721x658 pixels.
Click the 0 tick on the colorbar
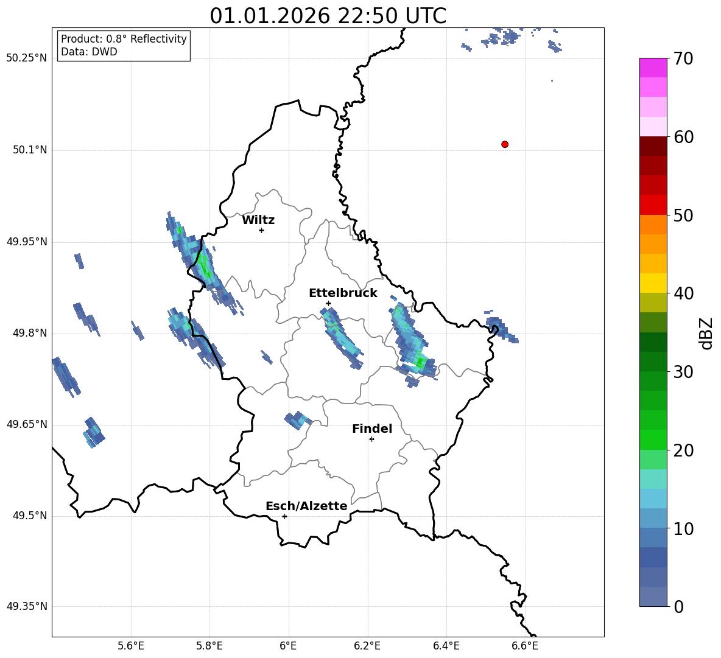click(x=678, y=606)
